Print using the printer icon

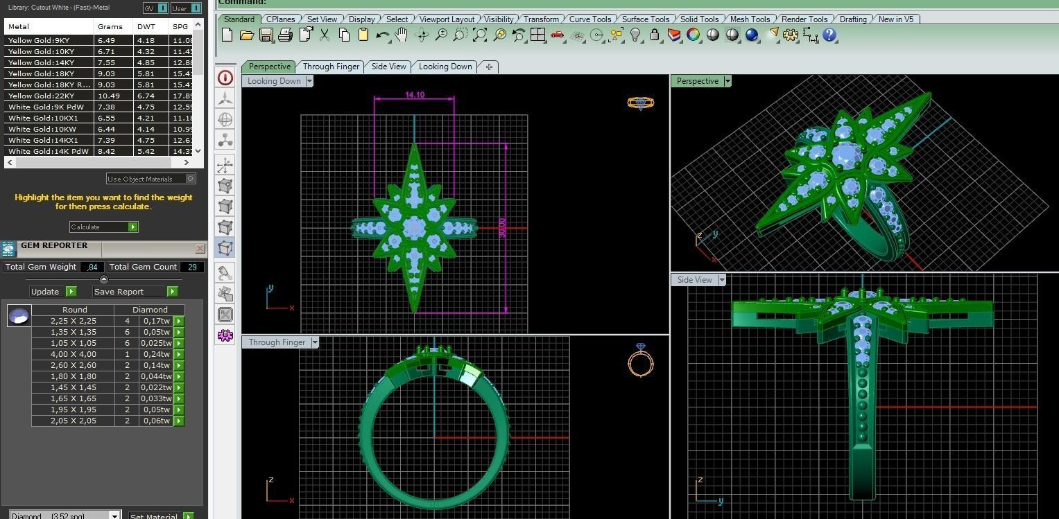point(285,35)
